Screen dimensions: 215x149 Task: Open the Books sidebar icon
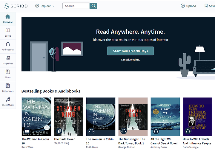click(8, 30)
